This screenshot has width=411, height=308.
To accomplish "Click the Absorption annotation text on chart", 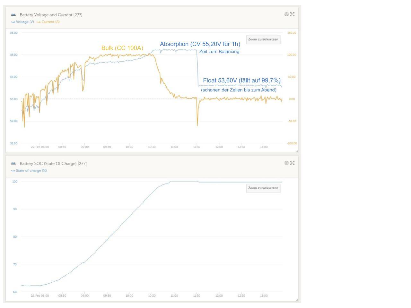I will tap(200, 44).
